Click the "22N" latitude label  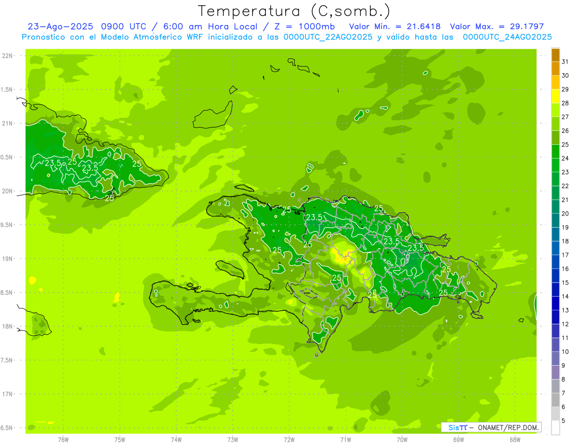tap(7, 56)
